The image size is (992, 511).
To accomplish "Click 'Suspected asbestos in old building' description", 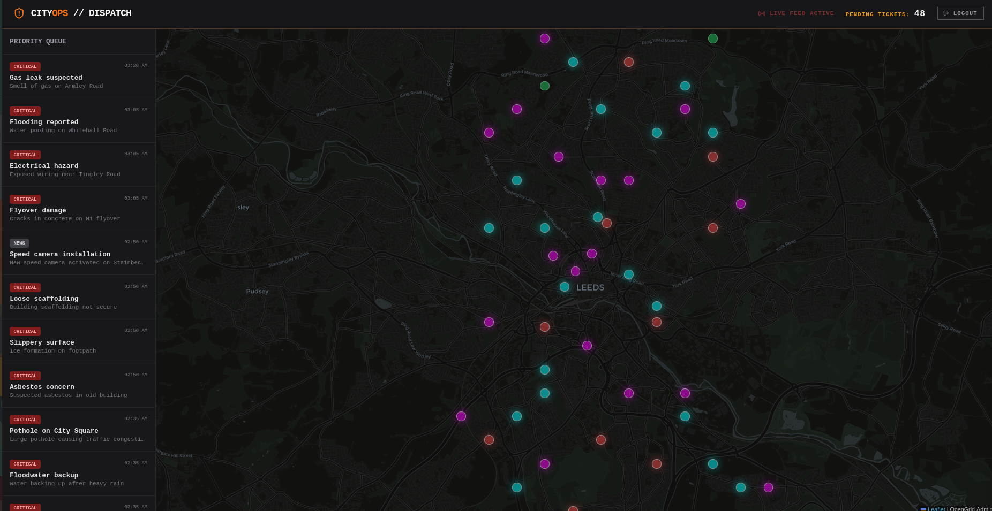I will pyautogui.click(x=69, y=395).
